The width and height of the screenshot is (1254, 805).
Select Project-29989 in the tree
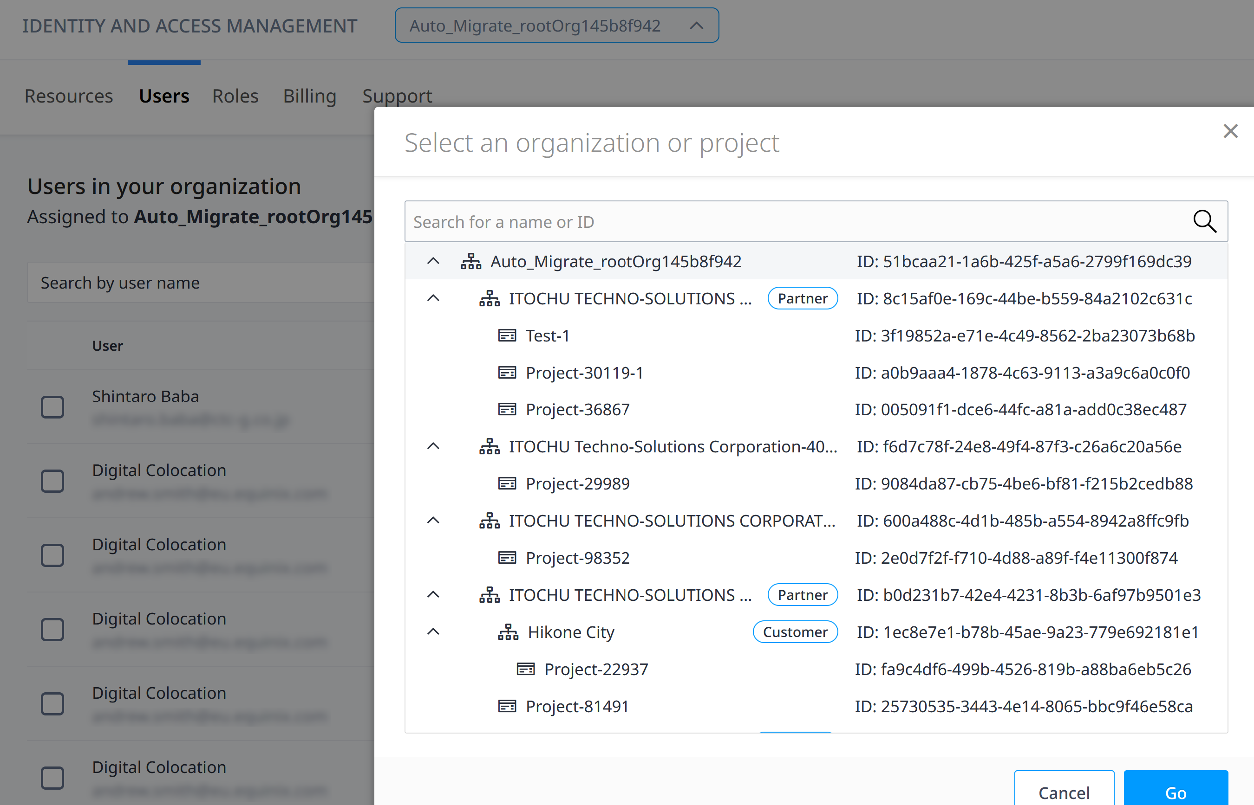pyautogui.click(x=816, y=483)
